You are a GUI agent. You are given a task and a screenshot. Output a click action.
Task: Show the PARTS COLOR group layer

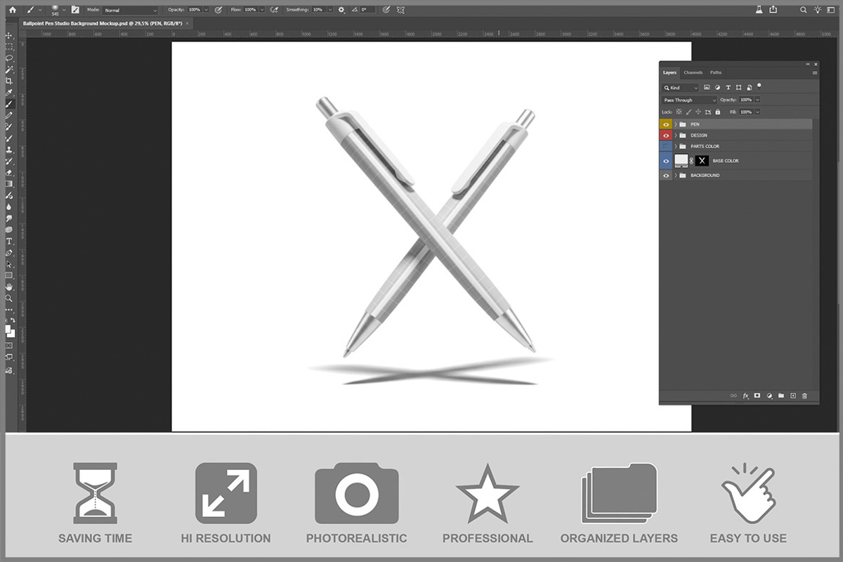666,147
